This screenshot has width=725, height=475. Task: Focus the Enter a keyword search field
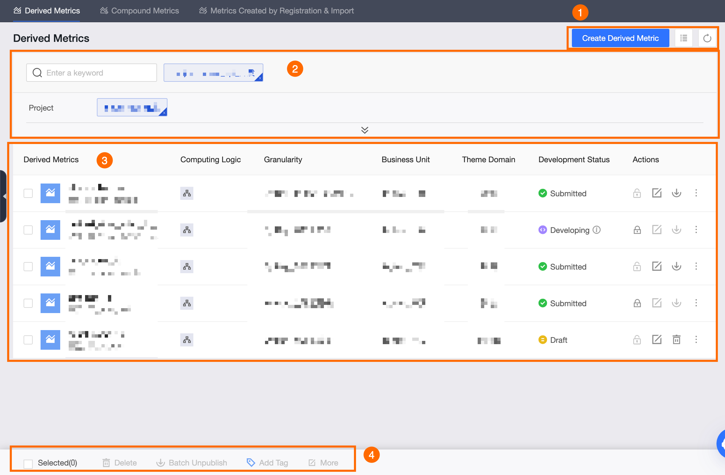tap(92, 73)
